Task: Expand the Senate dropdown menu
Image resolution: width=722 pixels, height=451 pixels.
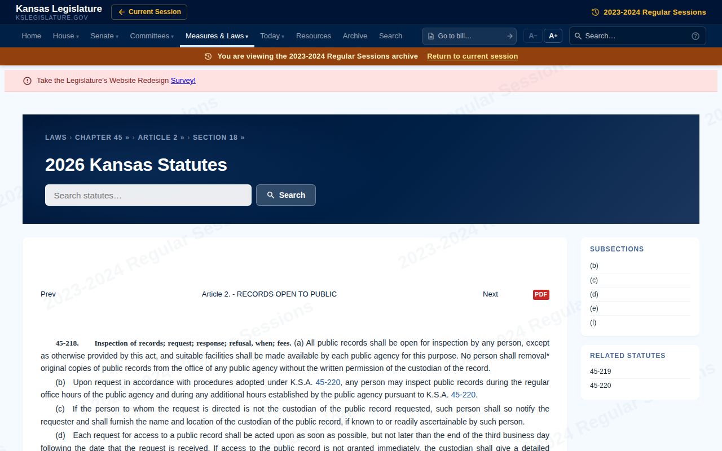Action: (104, 36)
